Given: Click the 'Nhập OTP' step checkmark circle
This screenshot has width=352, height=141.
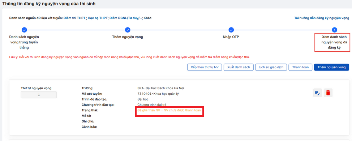Looking at the screenshot, I should (x=231, y=30).
